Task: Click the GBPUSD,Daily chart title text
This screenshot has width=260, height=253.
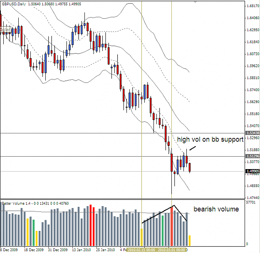Action: point(14,4)
